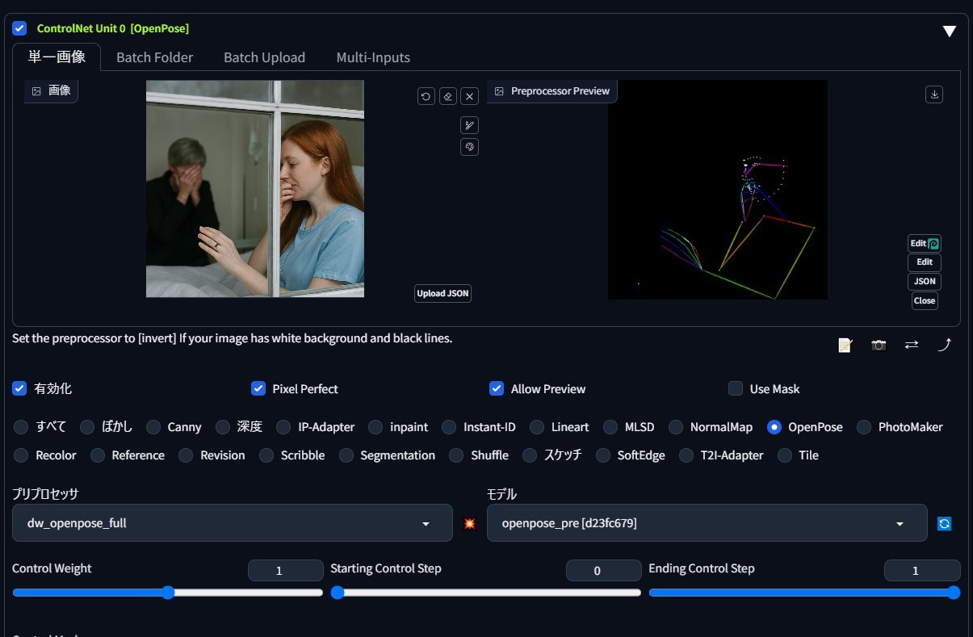
Task: Choose the IP-Adapter radio button
Action: click(283, 427)
